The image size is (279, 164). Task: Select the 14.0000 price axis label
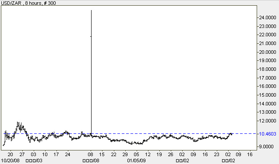coord(268,104)
